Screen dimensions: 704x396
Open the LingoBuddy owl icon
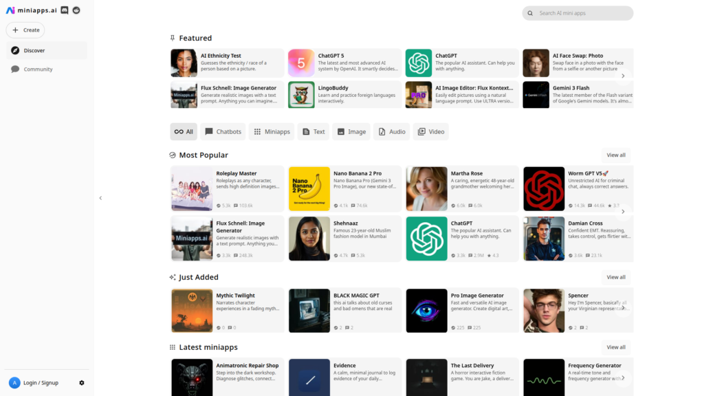pos(301,95)
